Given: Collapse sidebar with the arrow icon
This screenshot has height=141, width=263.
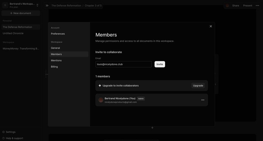Looking at the screenshot, I should tap(47, 6).
